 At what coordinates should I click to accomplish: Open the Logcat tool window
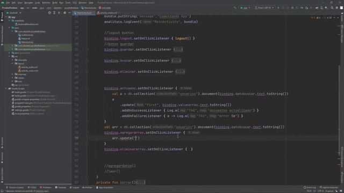[74, 188]
